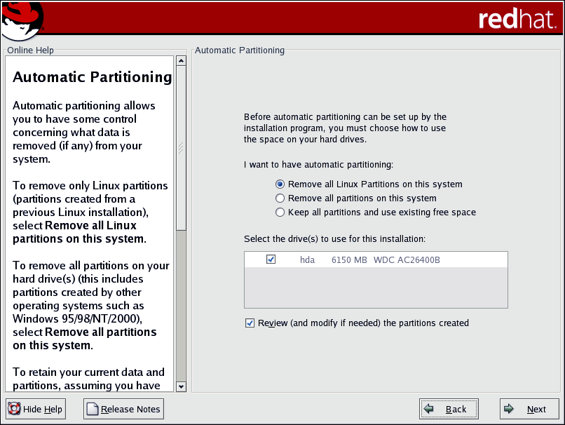Go back with the Back button
This screenshot has width=565, height=425.
click(449, 409)
